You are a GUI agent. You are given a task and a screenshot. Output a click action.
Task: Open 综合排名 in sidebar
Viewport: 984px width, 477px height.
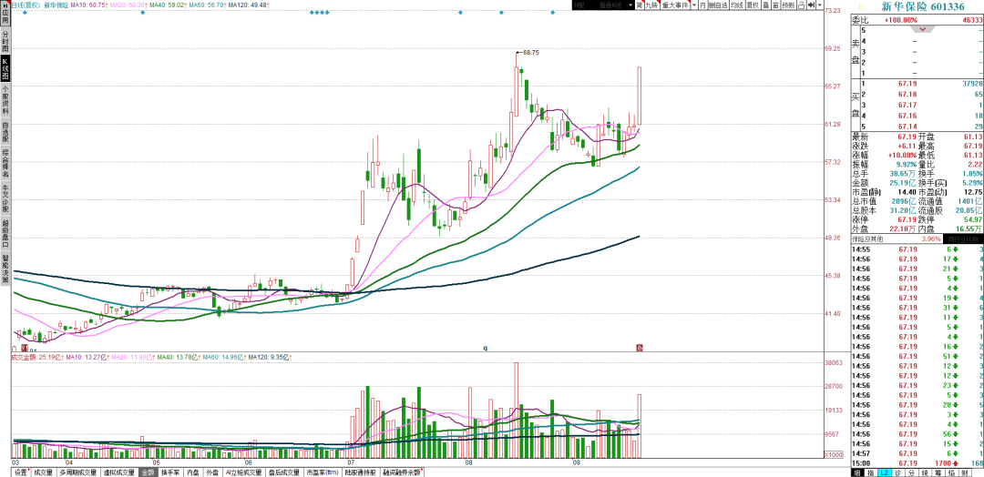pos(5,163)
